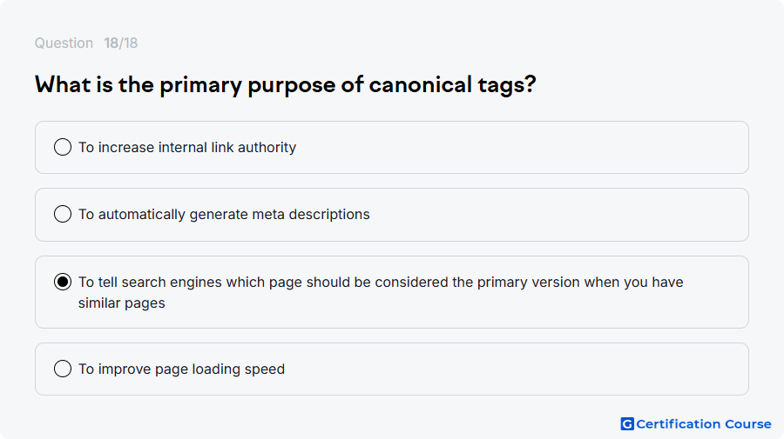784x439 pixels.
Task: Click the words "canonical tags?" in the heading
Action: pyautogui.click(x=452, y=85)
